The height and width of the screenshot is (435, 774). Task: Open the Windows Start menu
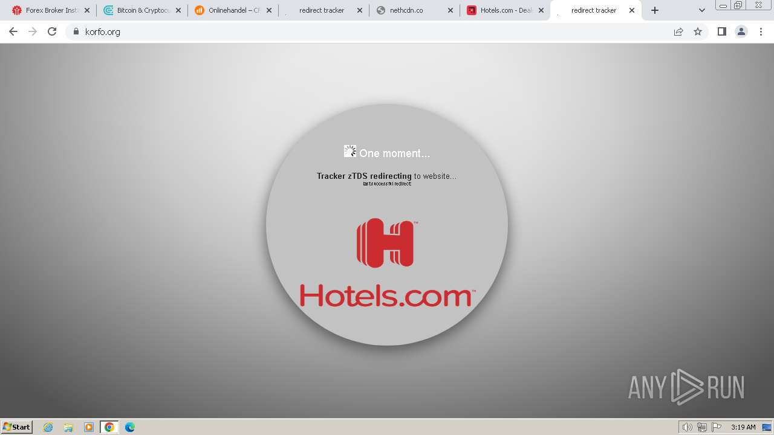tap(17, 427)
